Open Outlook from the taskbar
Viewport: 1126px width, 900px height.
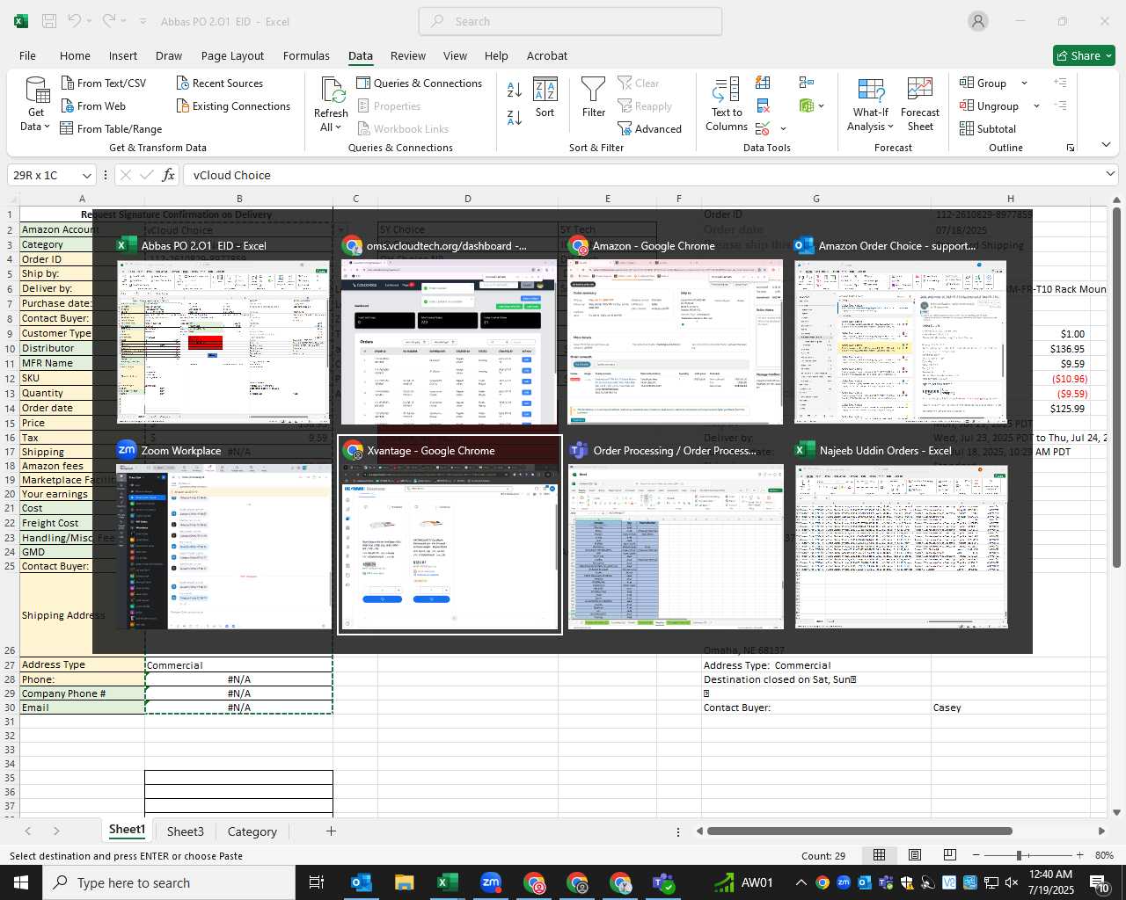[362, 882]
